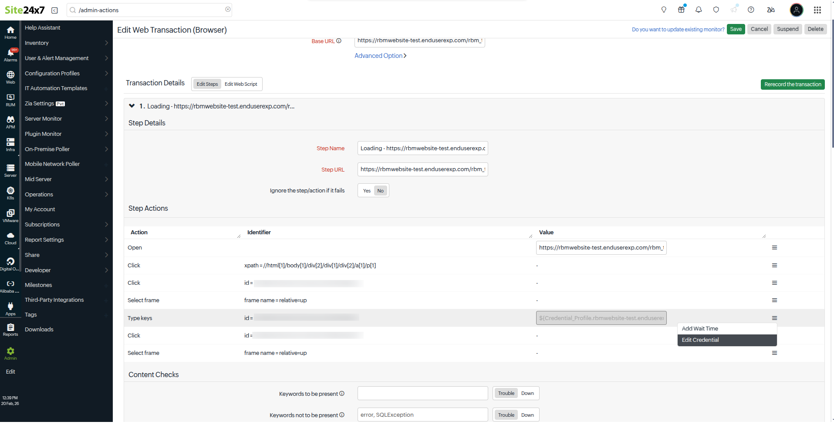Set Keywords to be present severity to Down
This screenshot has width=834, height=425.
click(x=527, y=393)
